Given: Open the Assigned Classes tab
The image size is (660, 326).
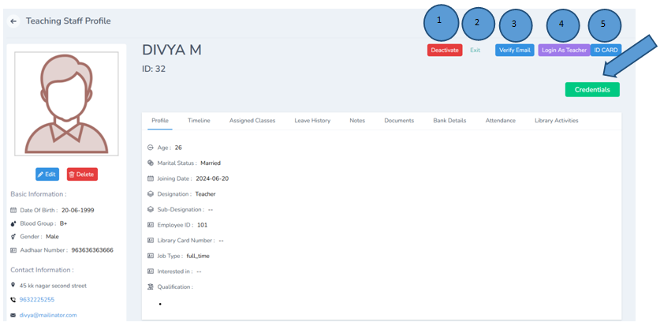Looking at the screenshot, I should [252, 121].
